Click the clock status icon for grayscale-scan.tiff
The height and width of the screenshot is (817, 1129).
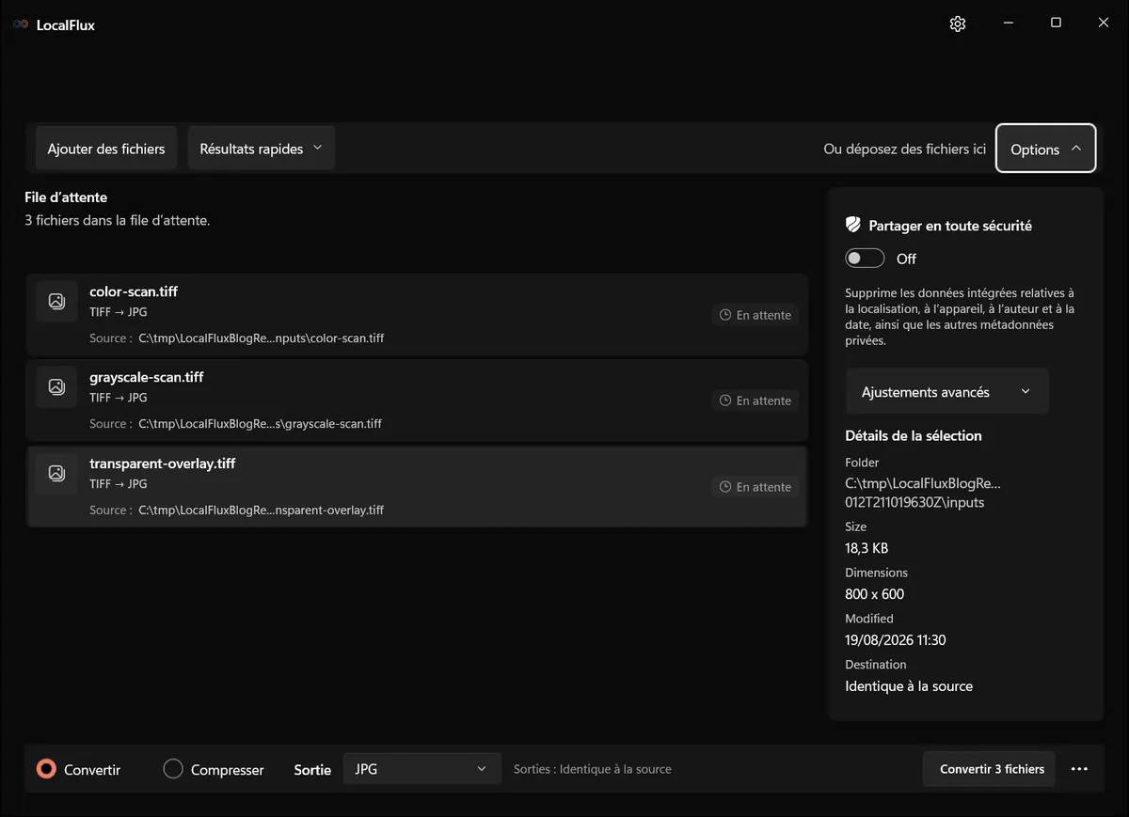725,401
